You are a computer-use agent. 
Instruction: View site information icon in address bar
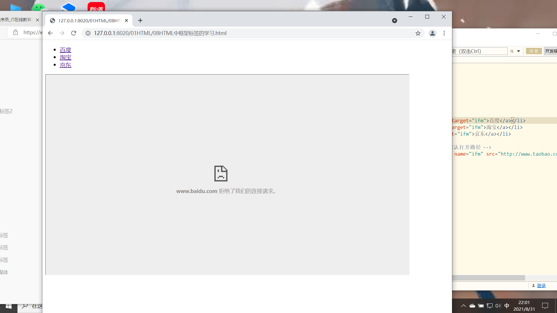point(88,33)
